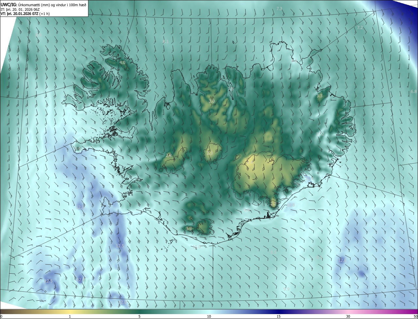Click the "30" tick on the color scale
This screenshot has width=418, height=319.
tap(348, 316)
